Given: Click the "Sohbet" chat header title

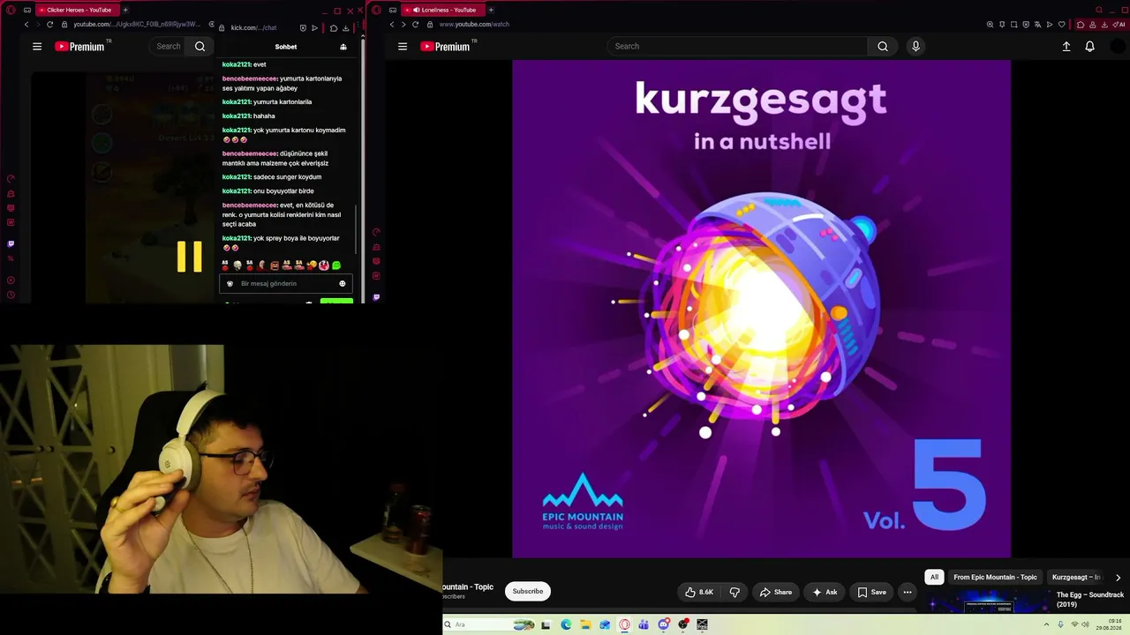Looking at the screenshot, I should pyautogui.click(x=286, y=47).
